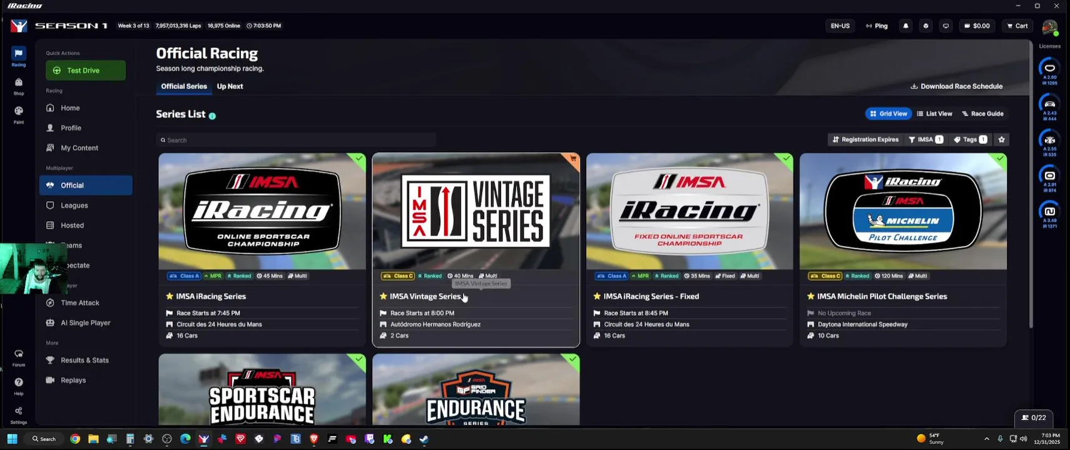Switch to Grid View
Viewport: 1070px width, 450px height.
(889, 114)
